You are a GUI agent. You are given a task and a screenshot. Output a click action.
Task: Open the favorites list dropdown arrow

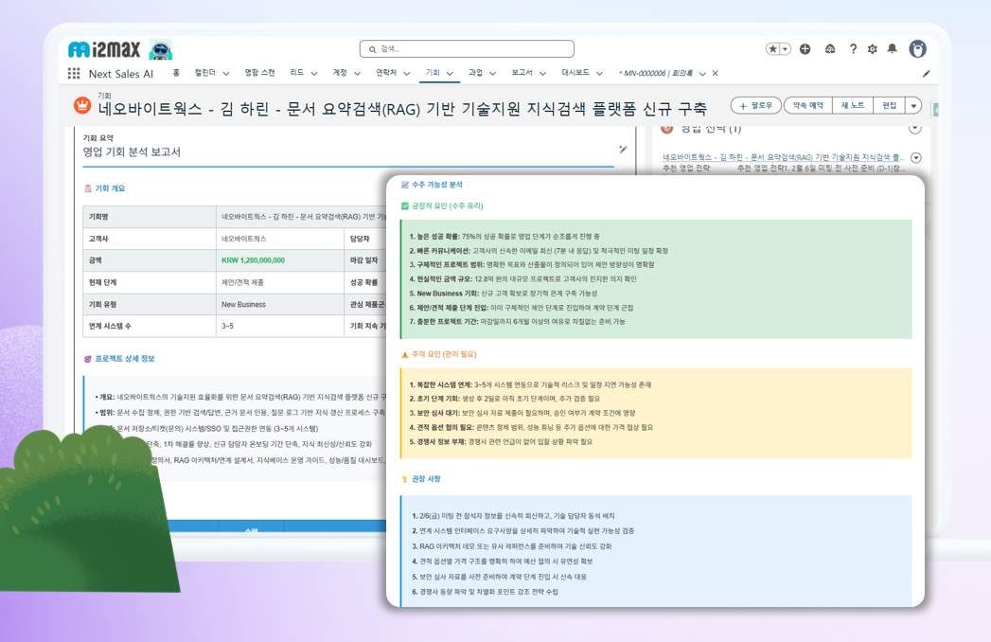pyautogui.click(x=786, y=48)
